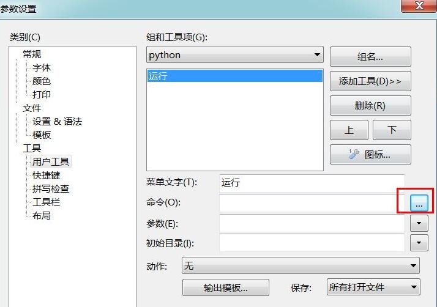Viewport: 437px width, 307px height.
Task: Select 运行 item in tools list
Action: point(234,76)
